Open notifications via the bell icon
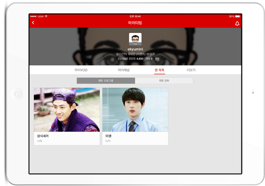 point(237,23)
